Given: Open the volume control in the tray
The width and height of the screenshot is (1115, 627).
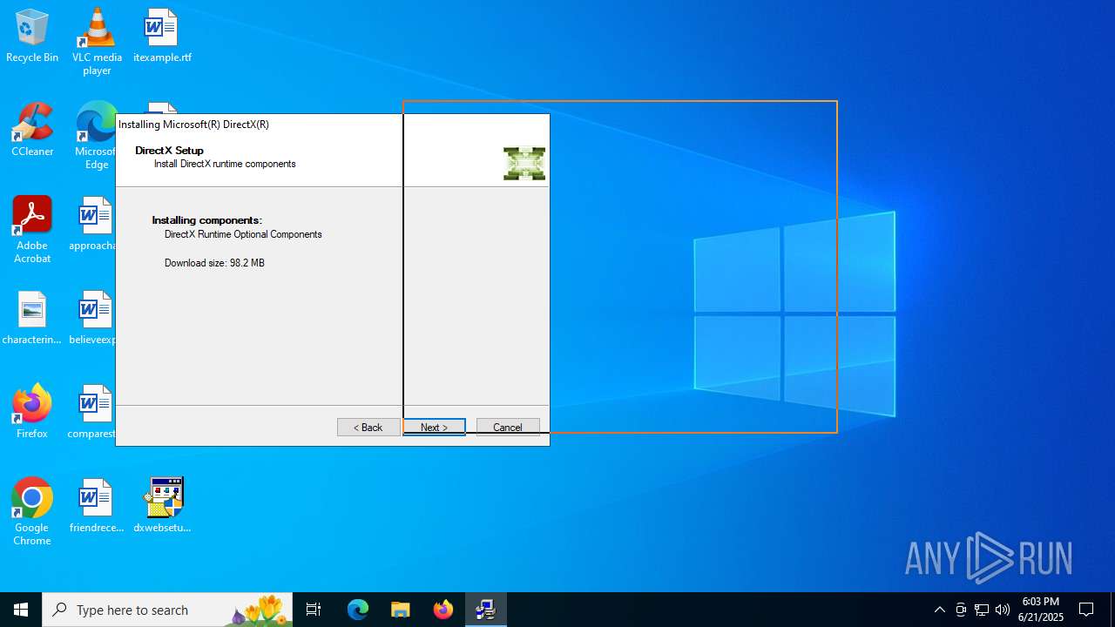Looking at the screenshot, I should 1003,610.
